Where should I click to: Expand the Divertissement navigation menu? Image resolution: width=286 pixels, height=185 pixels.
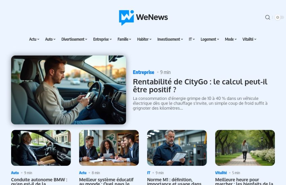(x=74, y=39)
